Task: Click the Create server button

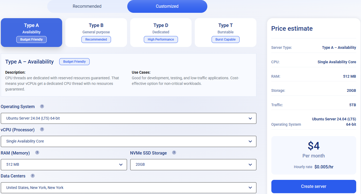Action: pos(314,187)
